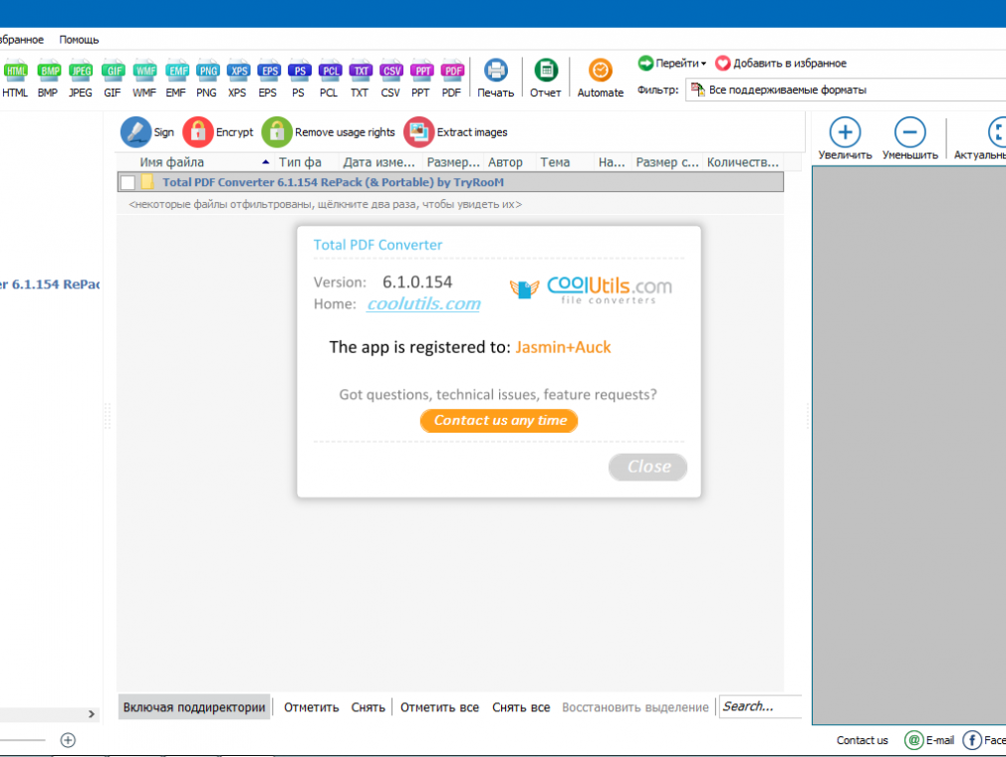Select PCL output format
The height and width of the screenshot is (757, 1006).
(x=330, y=79)
